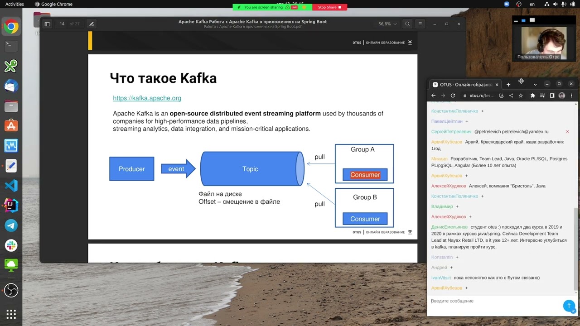Image resolution: width=580 pixels, height=326 pixels.
Task: Open Telegram from the dock
Action: 11,225
